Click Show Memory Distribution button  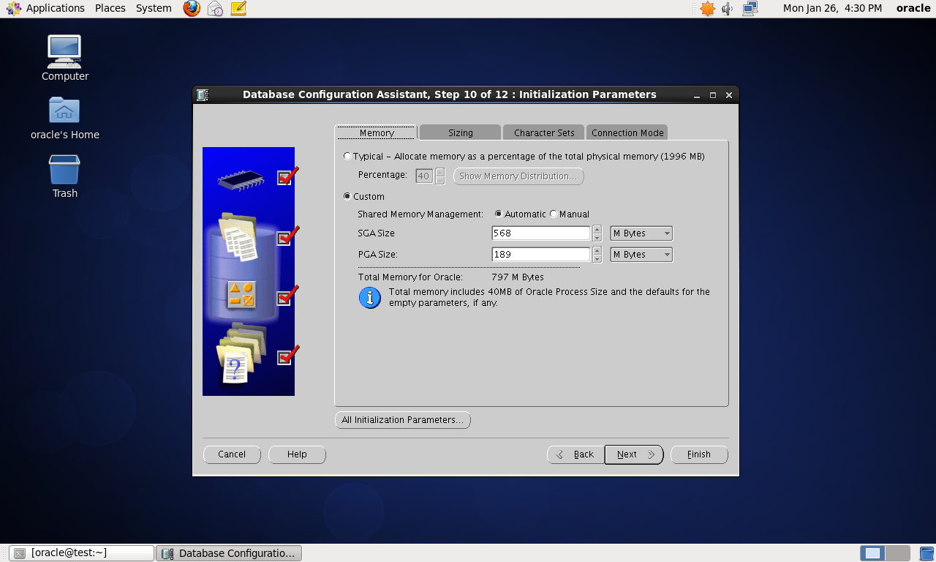tap(518, 176)
